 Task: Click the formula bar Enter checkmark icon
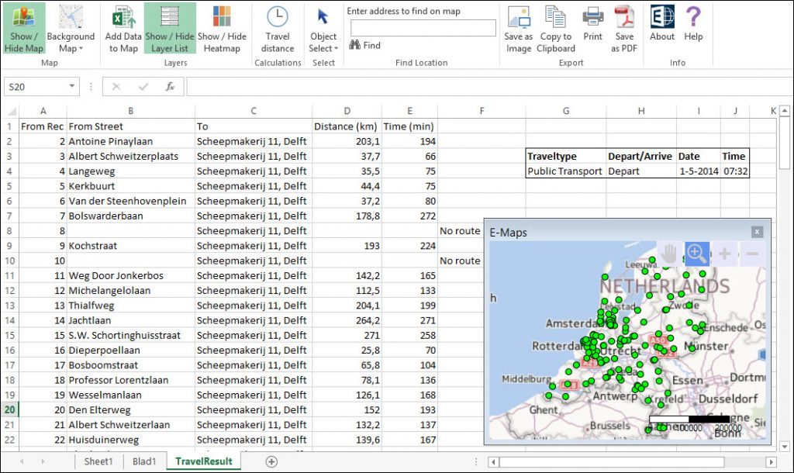[143, 87]
